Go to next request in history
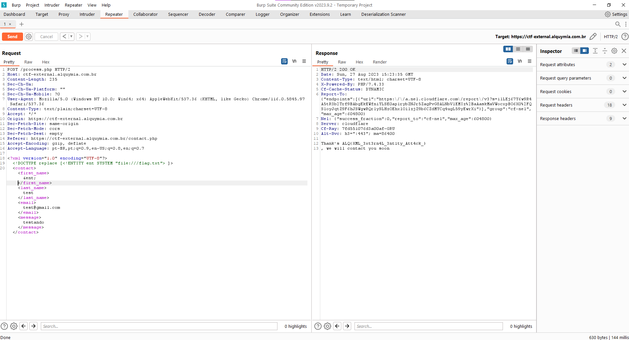The width and height of the screenshot is (629, 340). (80, 36)
